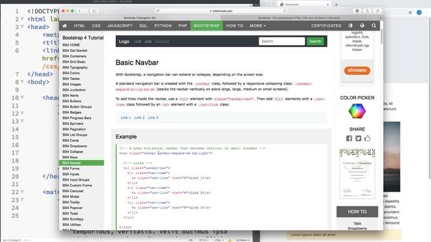Viewport: 431px width, 242px height.
Task: Open the SQL menu item
Action: [143, 26]
